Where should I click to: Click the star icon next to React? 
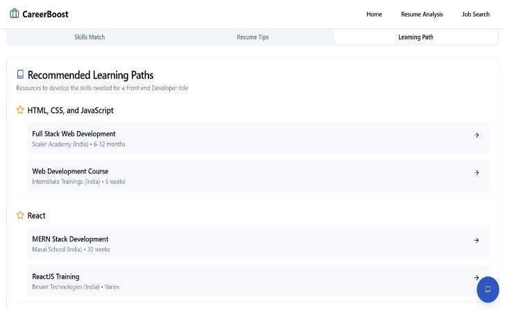[x=20, y=215]
